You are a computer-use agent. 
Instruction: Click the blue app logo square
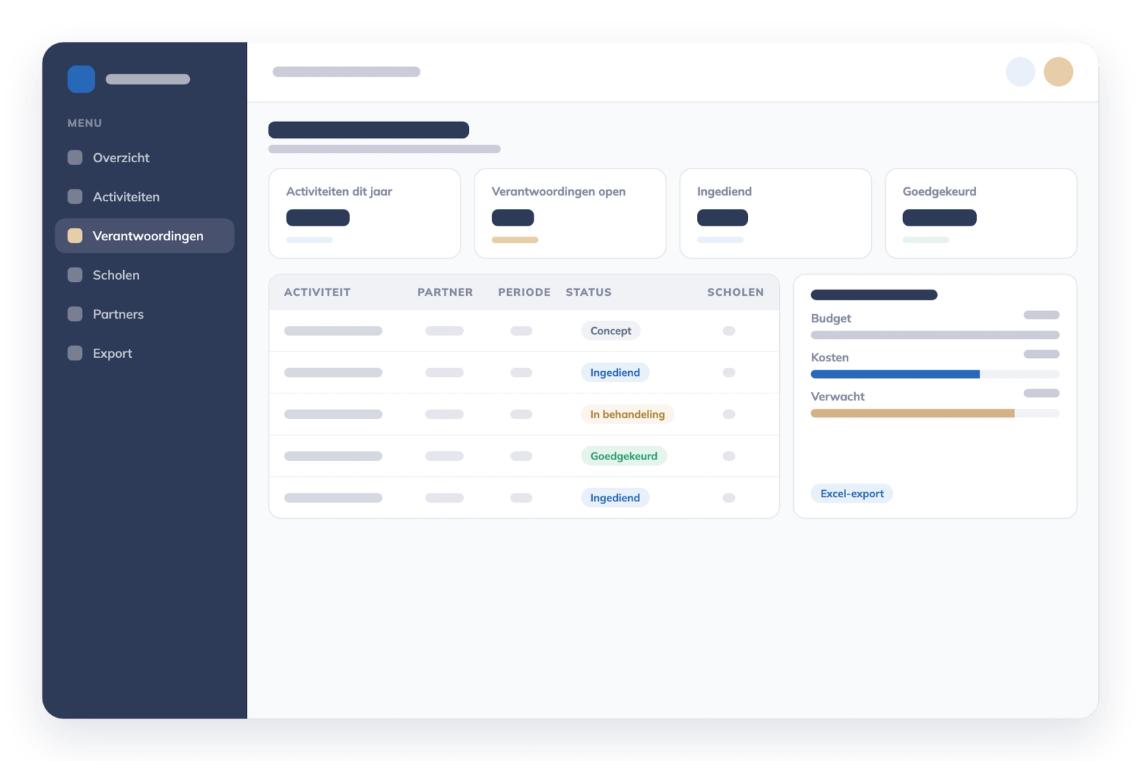(81, 79)
